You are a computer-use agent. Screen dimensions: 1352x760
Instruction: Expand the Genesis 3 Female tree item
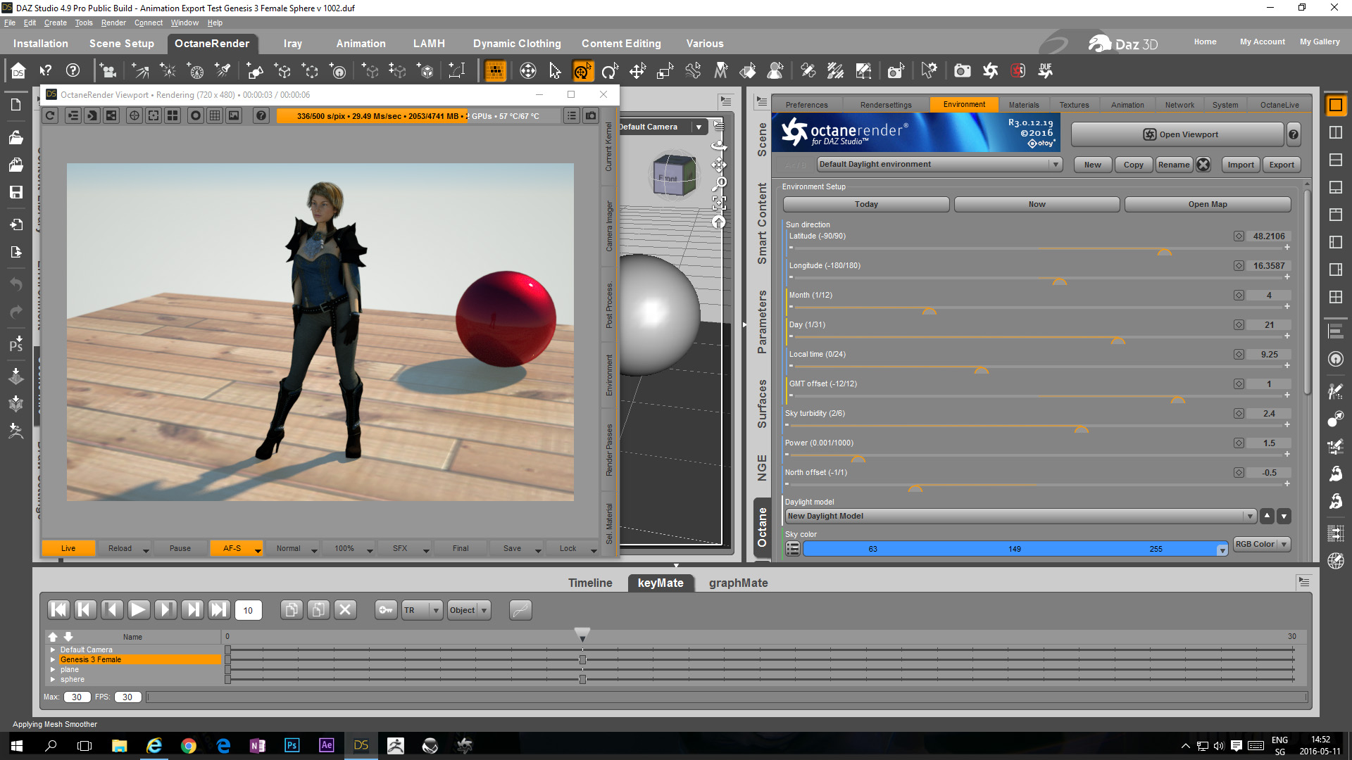click(x=53, y=660)
